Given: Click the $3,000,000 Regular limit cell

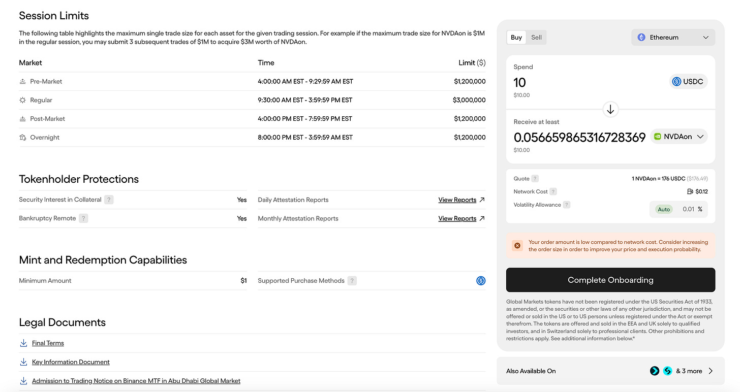Looking at the screenshot, I should pyautogui.click(x=469, y=100).
